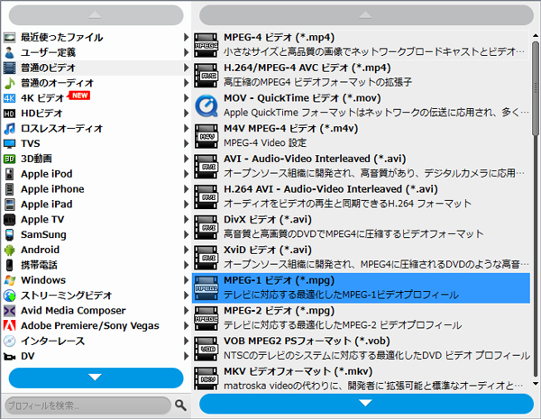Screen dimensions: 541x419
Task: Select MPEG-1 ビデオ (*.mpg) highlighted entry
Action: (x=361, y=288)
